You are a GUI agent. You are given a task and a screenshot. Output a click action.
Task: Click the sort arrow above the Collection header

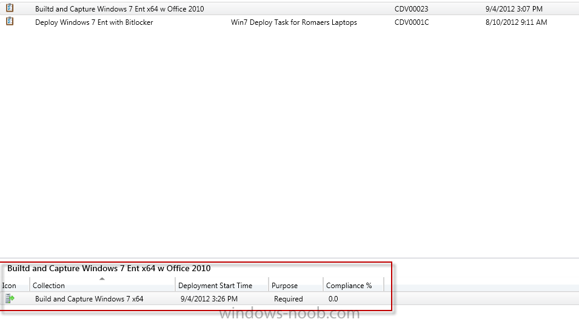[102, 279]
